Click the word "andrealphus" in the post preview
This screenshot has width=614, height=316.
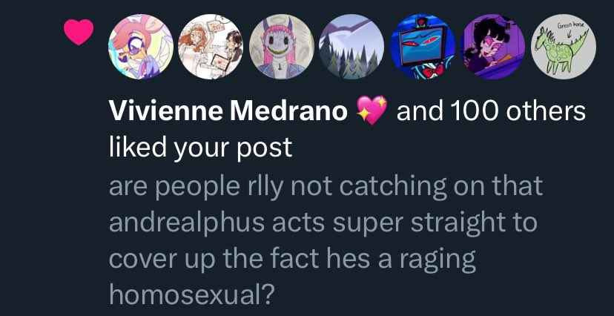point(187,223)
